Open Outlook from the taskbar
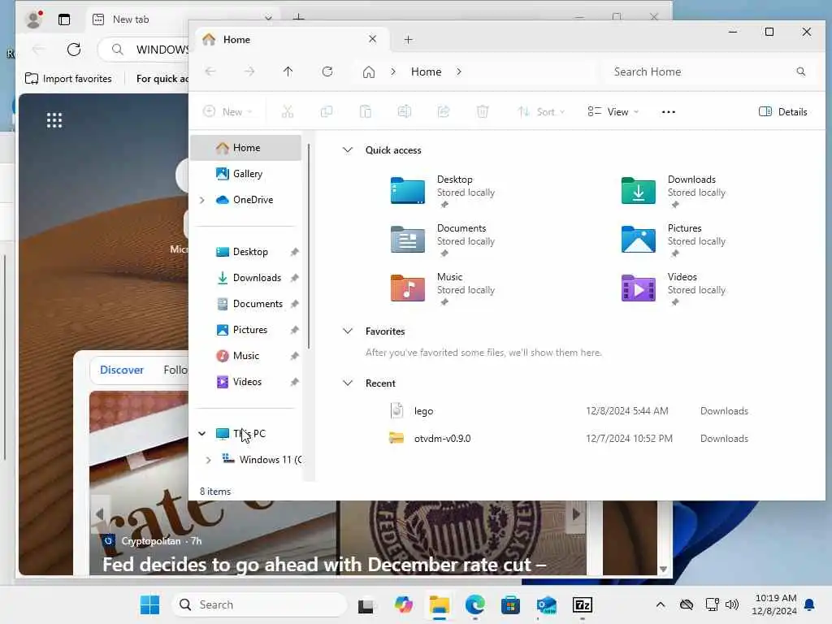 [x=547, y=604]
